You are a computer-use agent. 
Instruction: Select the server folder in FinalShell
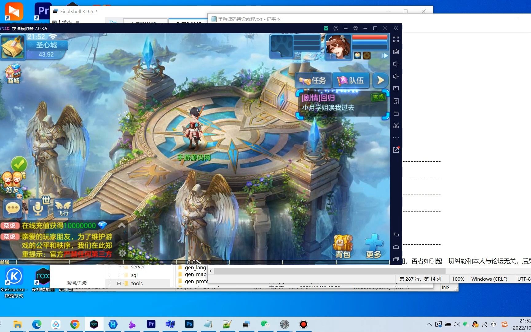(138, 267)
